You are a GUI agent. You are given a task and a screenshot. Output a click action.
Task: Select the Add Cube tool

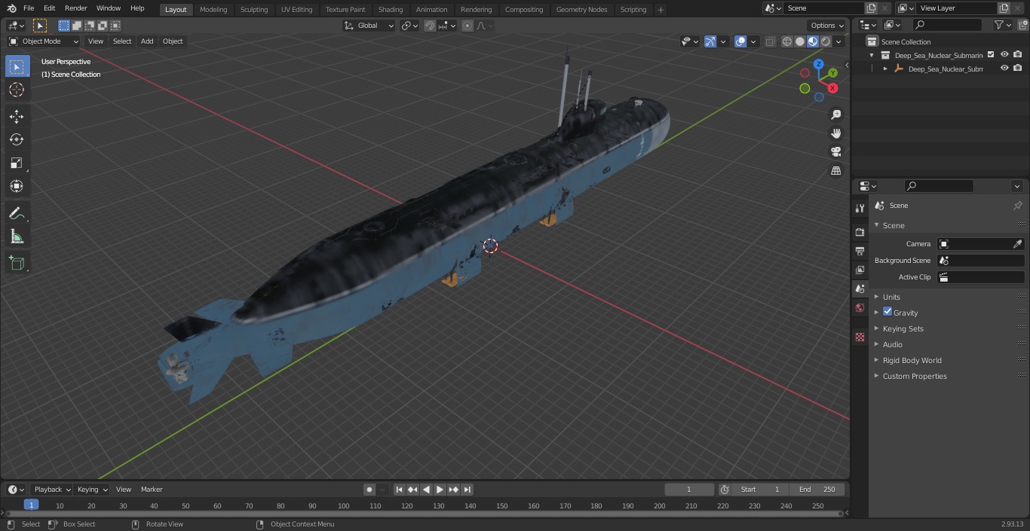point(17,263)
